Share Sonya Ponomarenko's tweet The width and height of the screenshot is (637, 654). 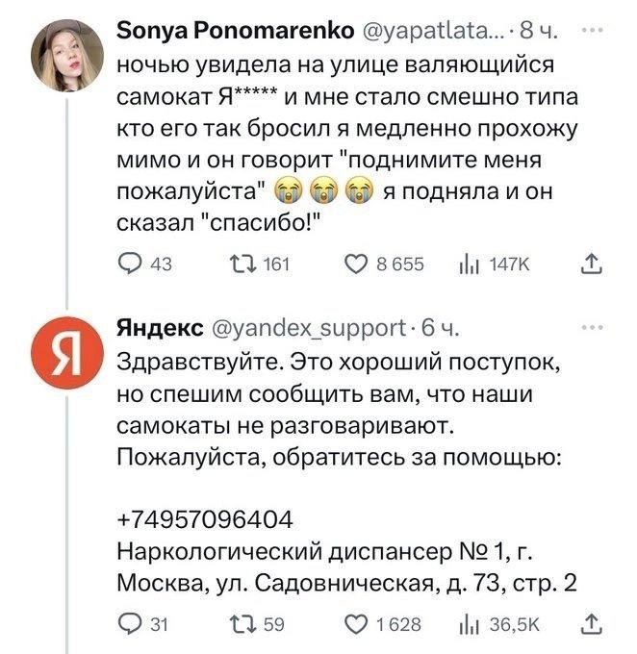pyautogui.click(x=594, y=265)
